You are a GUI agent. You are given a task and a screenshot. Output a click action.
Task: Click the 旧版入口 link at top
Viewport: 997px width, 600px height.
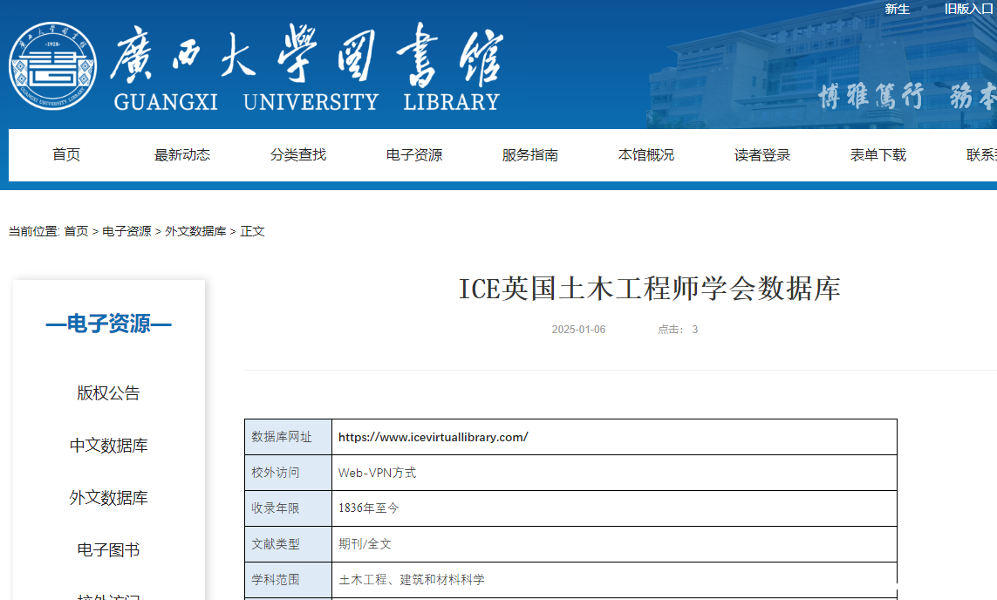[x=968, y=9]
